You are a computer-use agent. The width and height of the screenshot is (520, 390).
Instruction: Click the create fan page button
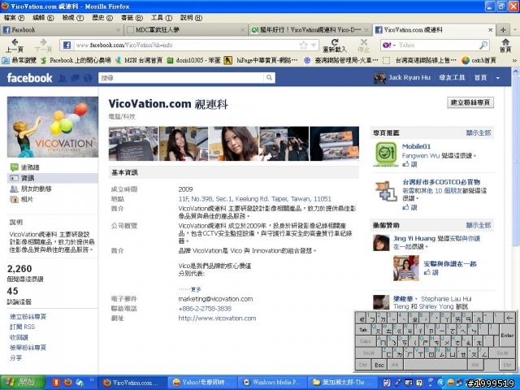[470, 102]
